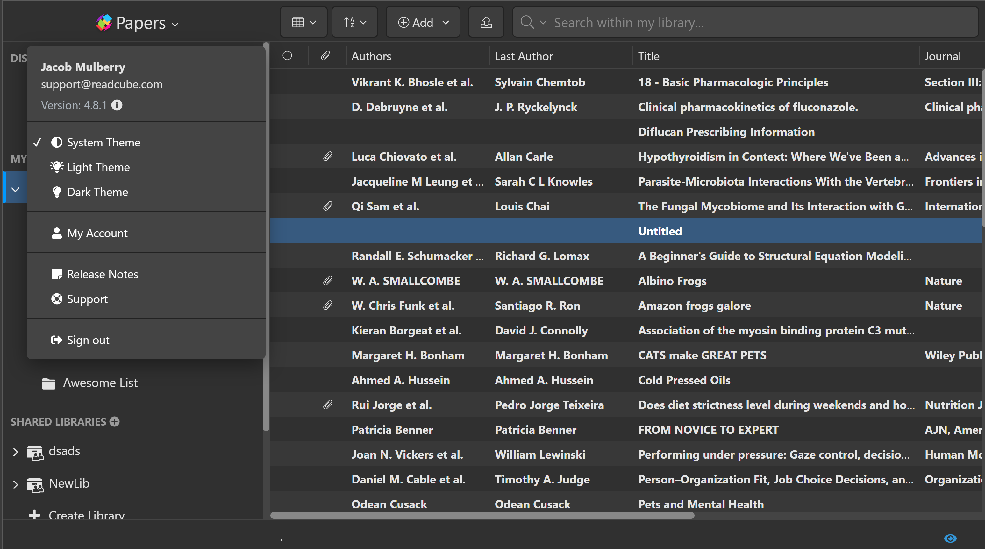Click the attachment icon on the Albino Frogs row
Viewport: 985px width, 549px height.
coord(327,281)
